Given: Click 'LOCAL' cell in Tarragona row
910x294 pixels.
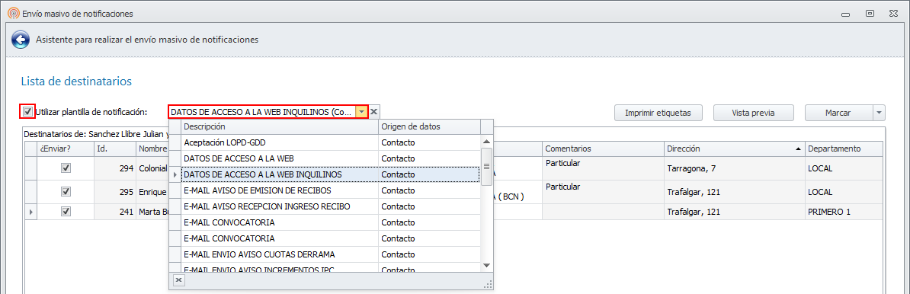Looking at the screenshot, I should (x=844, y=168).
